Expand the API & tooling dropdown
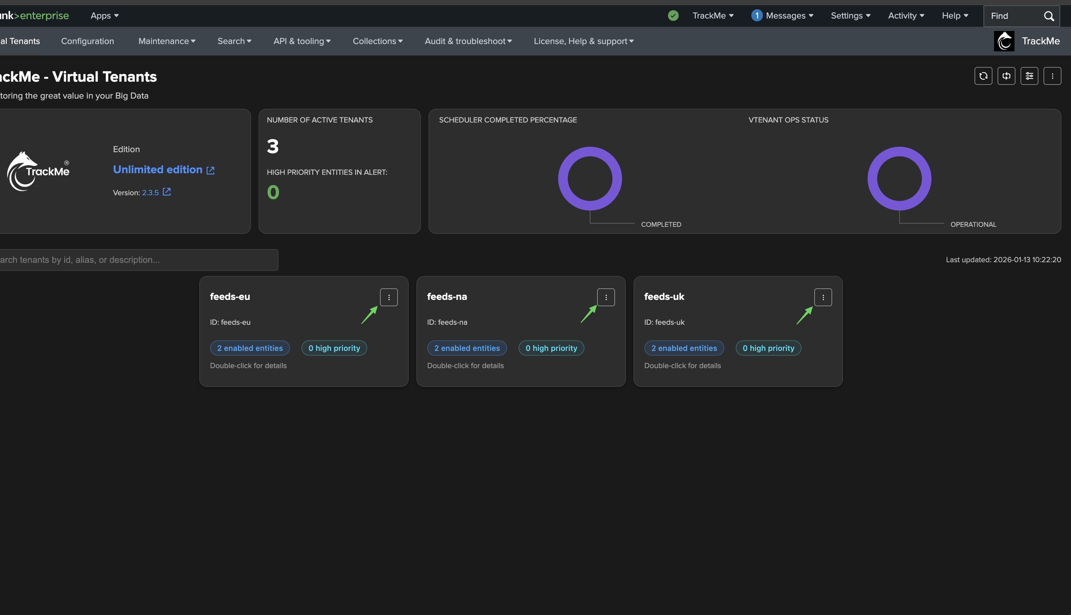 tap(302, 41)
